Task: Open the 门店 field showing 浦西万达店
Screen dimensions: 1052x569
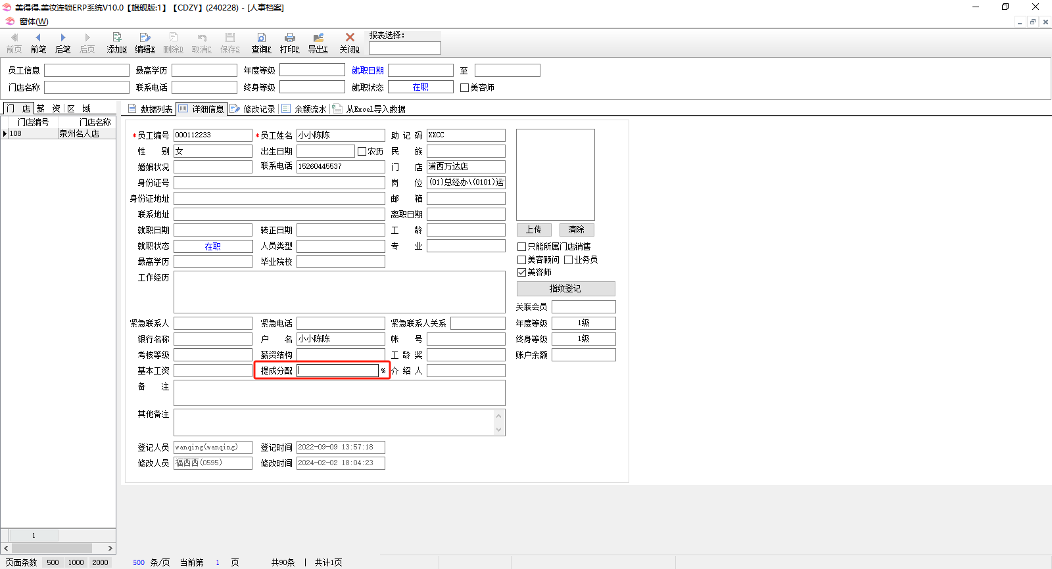Action: point(466,167)
